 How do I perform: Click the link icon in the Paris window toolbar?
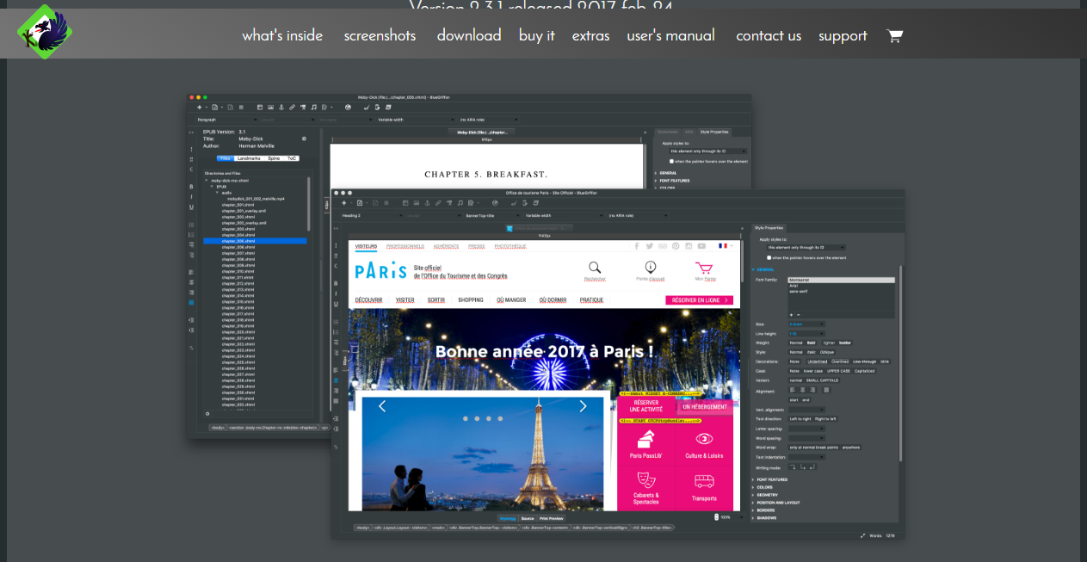click(437, 203)
